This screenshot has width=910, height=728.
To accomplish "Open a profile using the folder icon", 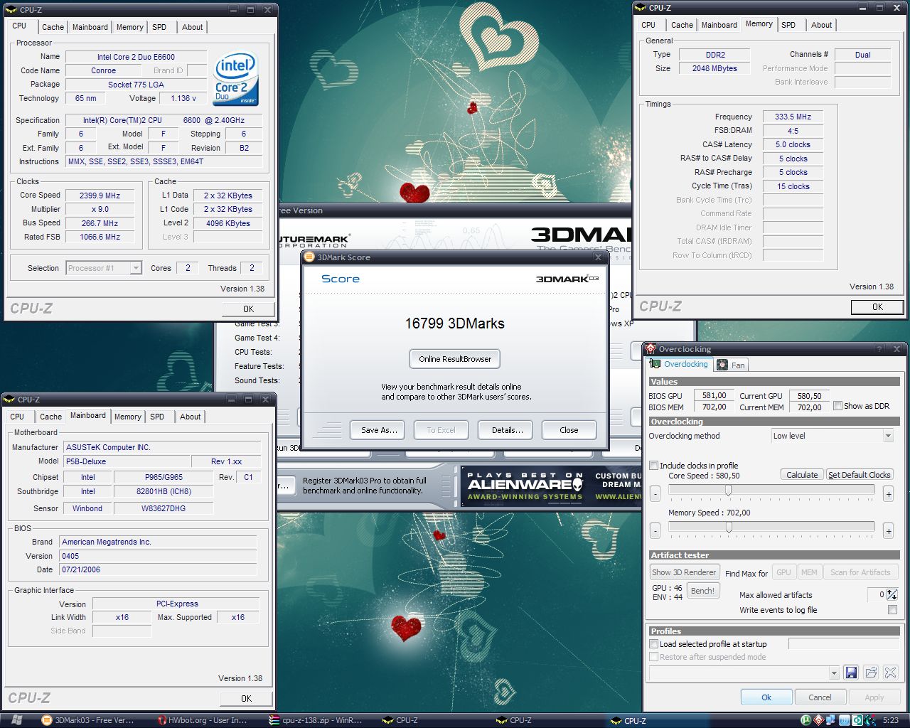I will [871, 672].
